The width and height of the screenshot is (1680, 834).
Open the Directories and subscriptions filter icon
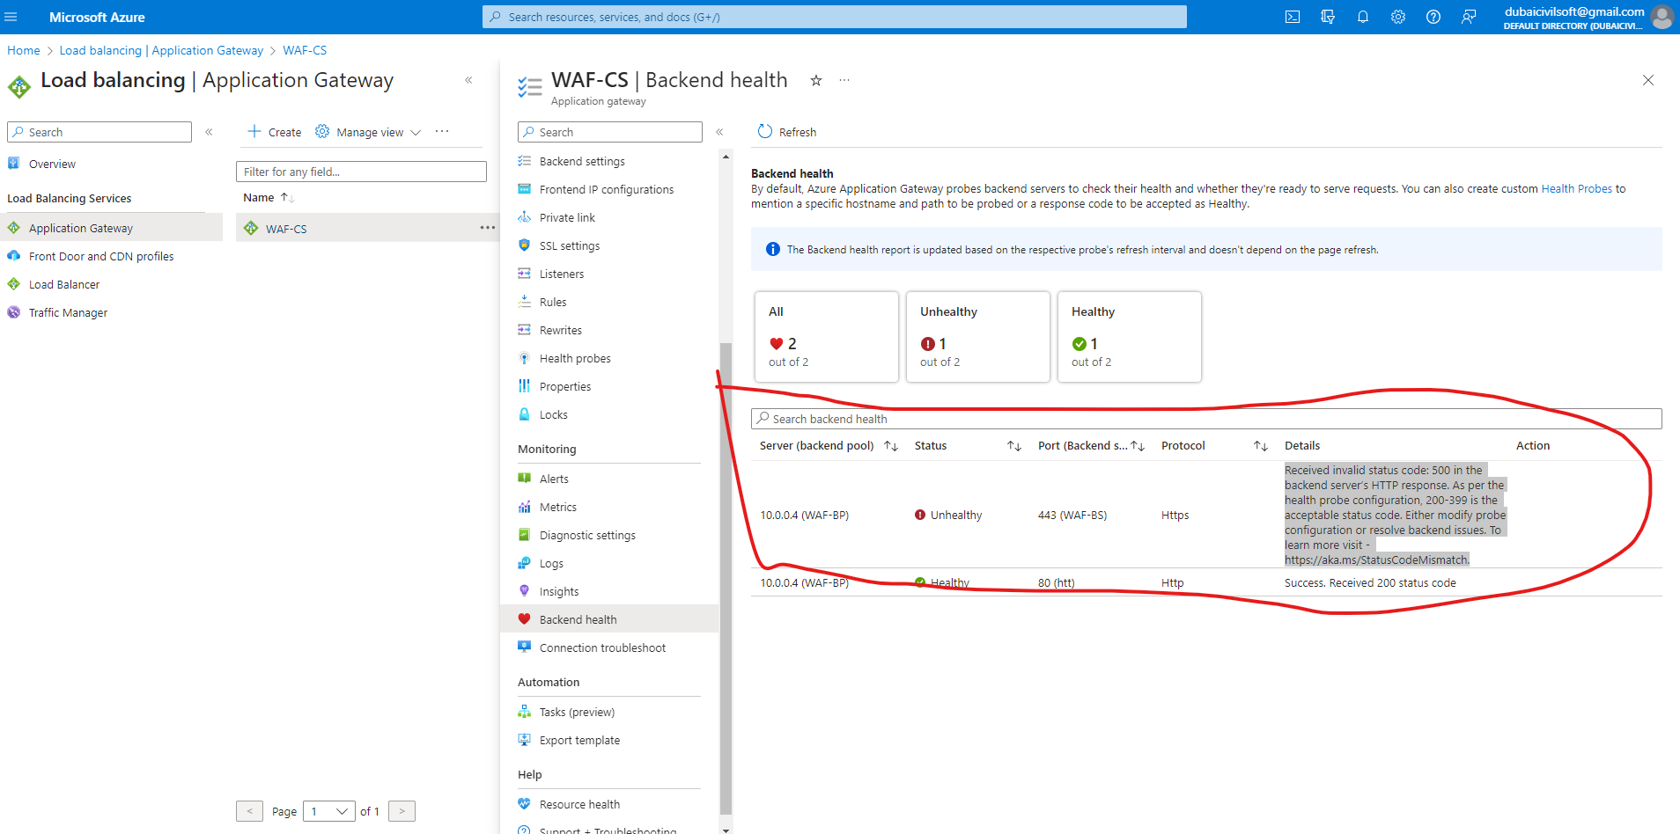point(1328,17)
